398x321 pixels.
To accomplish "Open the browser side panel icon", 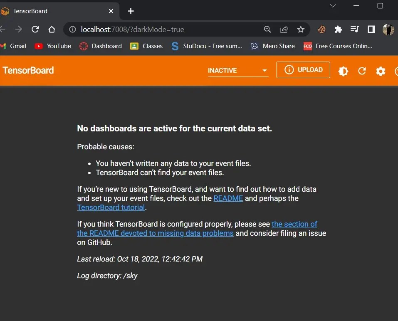I will [x=371, y=29].
